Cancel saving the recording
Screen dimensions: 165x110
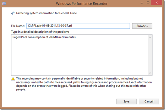pos(149,102)
